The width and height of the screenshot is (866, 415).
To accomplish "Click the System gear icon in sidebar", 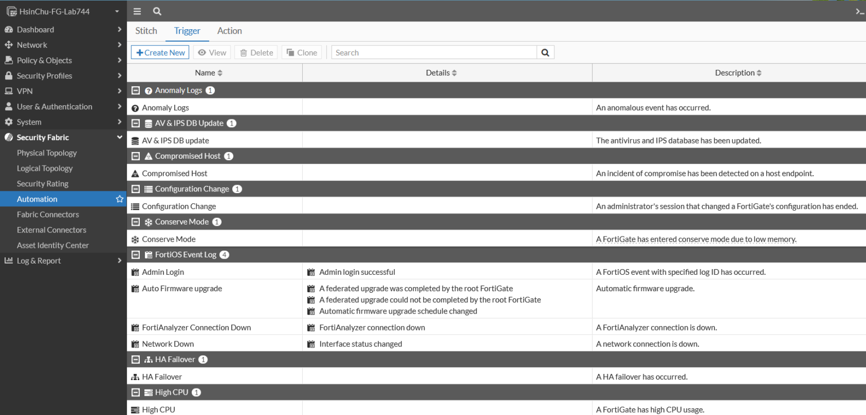I will tap(8, 122).
